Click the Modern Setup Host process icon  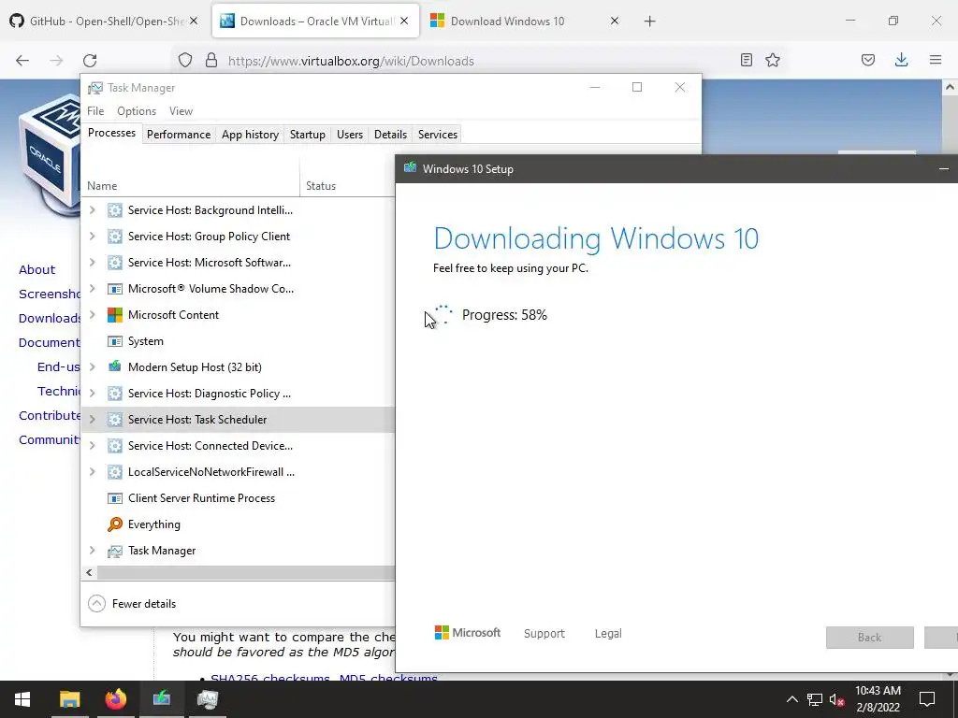115,366
